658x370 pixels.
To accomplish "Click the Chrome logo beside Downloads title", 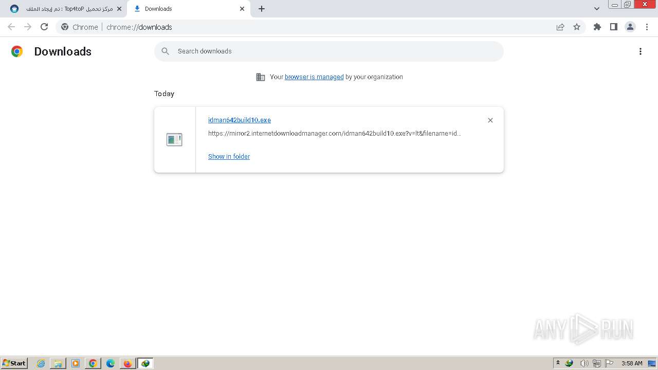I will click(17, 51).
